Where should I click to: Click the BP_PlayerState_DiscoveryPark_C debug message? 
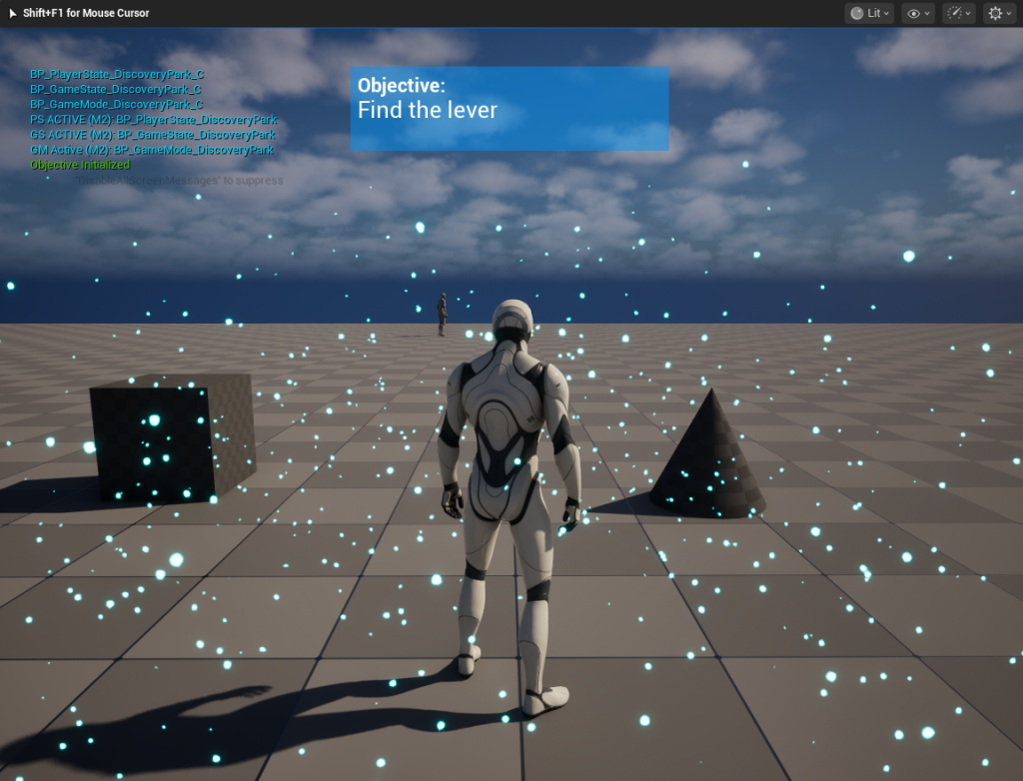(117, 75)
